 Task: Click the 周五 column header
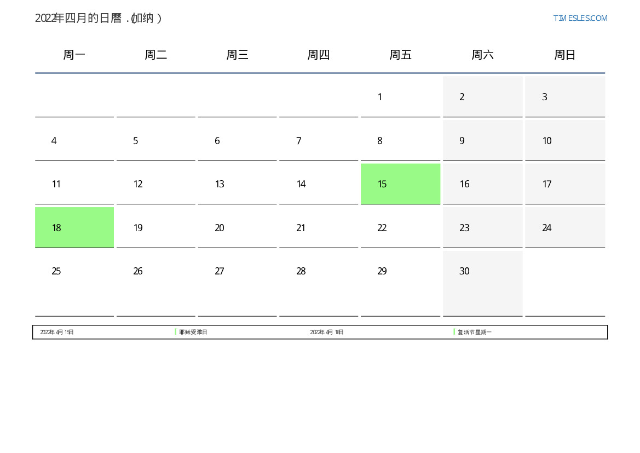[x=400, y=55]
